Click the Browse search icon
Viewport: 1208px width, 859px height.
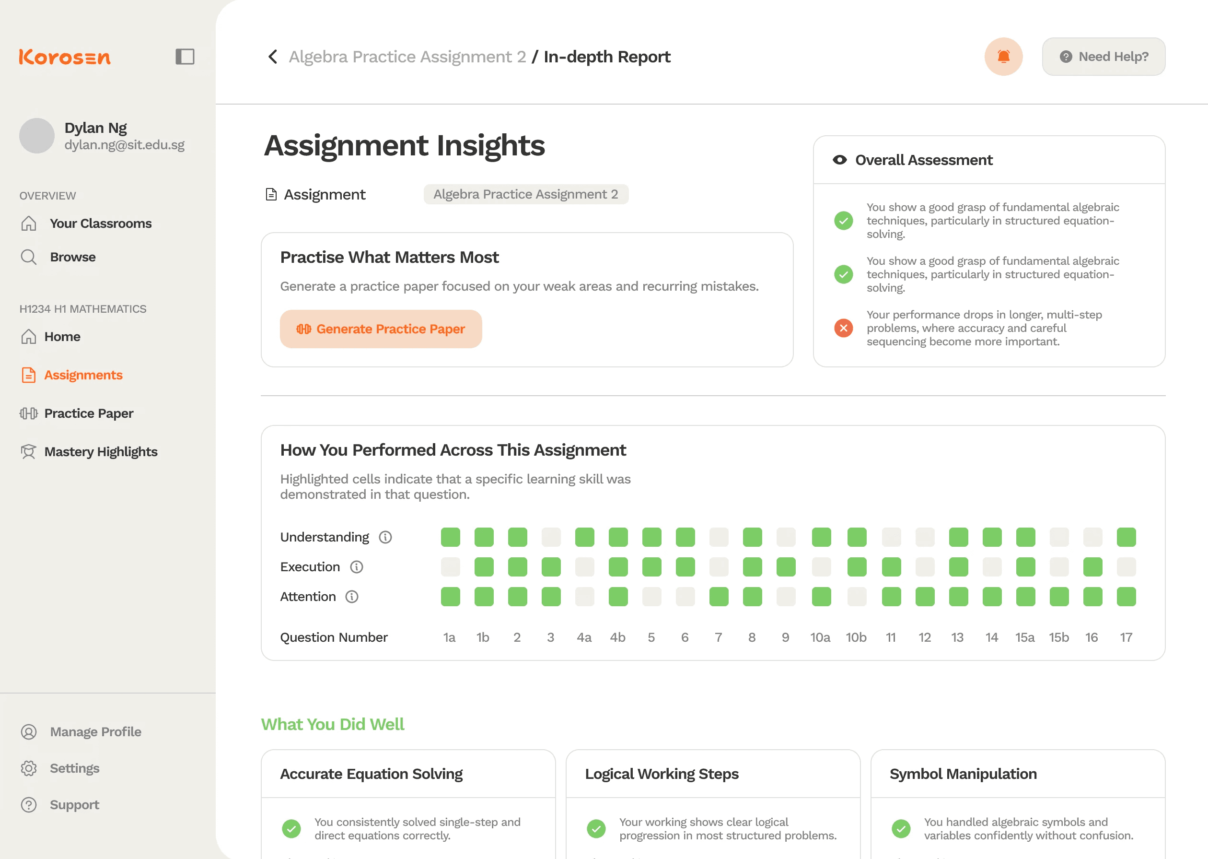point(29,257)
